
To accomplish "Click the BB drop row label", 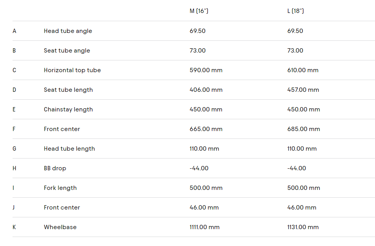I will 55,168.
